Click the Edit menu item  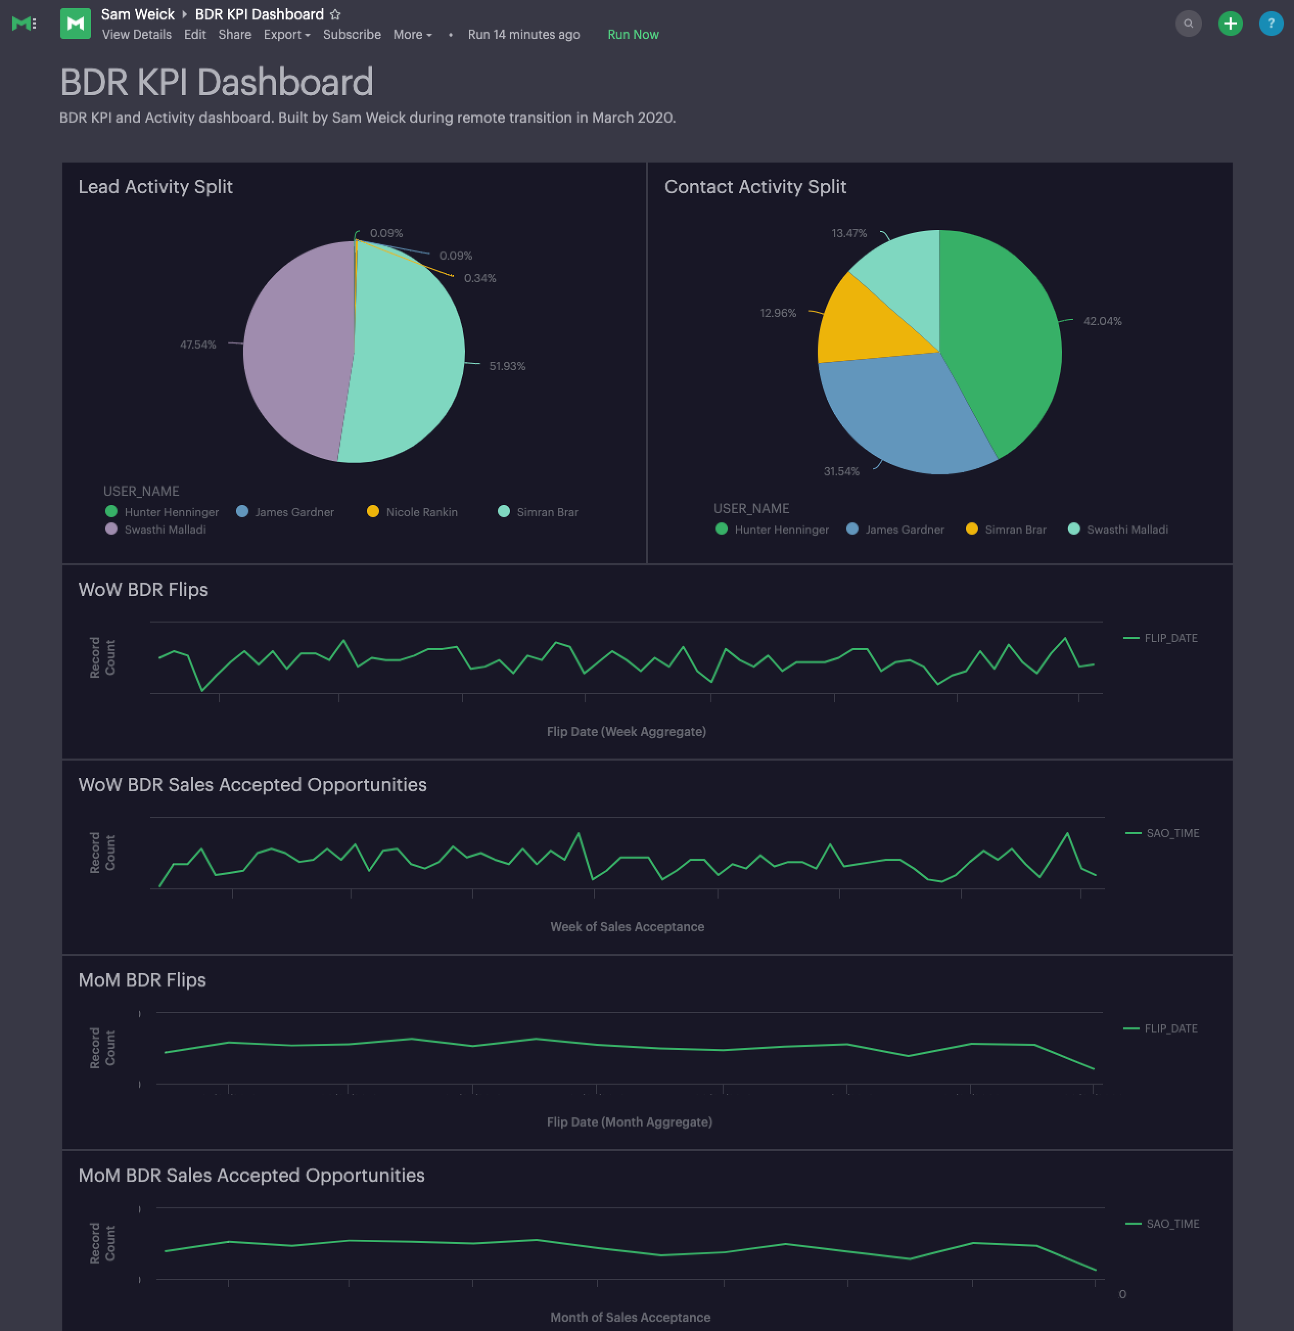click(x=194, y=35)
